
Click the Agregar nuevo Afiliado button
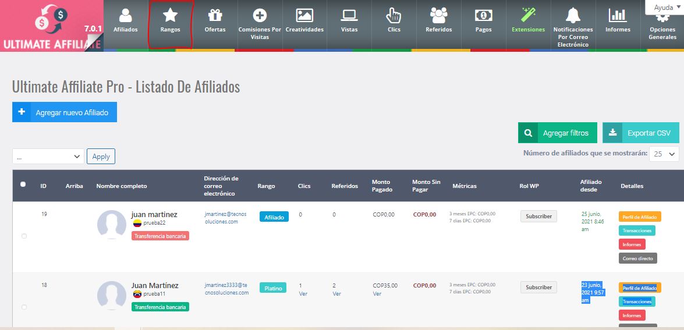[65, 112]
